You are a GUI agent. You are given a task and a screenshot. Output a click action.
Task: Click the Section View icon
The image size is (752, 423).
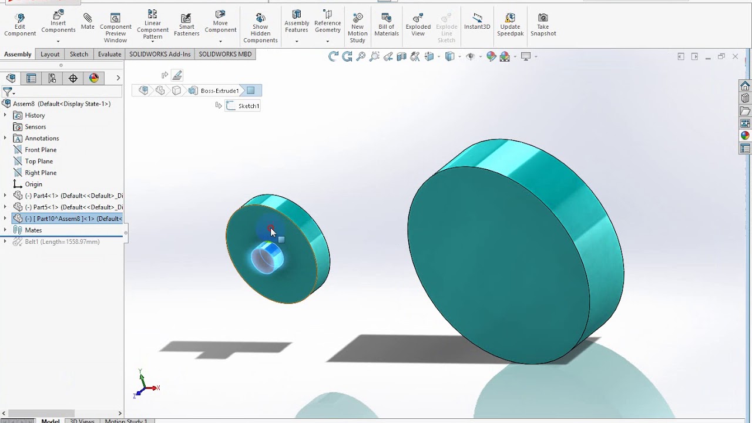tap(402, 56)
